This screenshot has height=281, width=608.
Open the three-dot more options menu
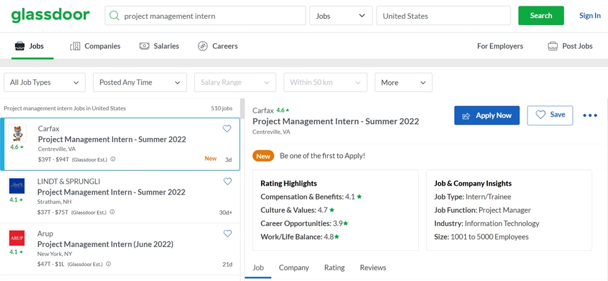click(590, 115)
